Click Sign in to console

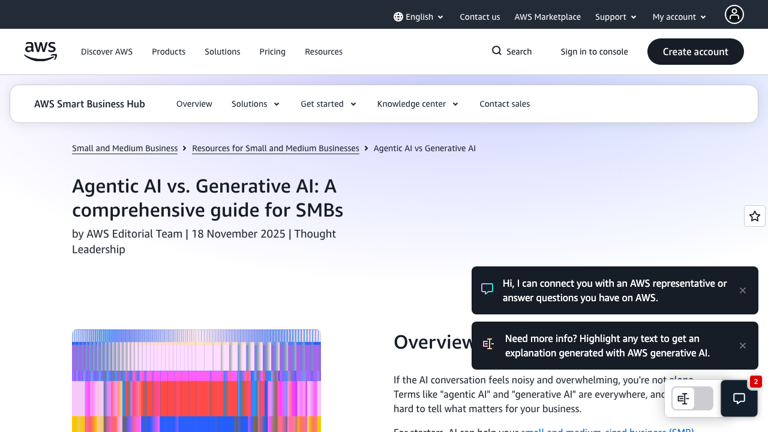(595, 52)
